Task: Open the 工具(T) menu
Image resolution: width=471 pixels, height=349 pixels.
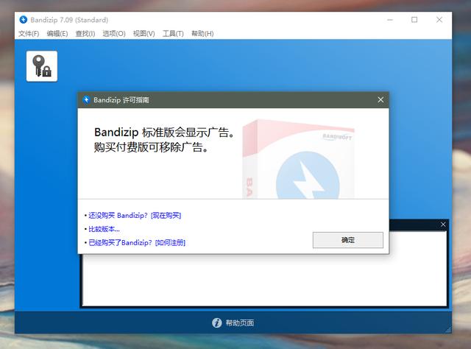Action: (173, 33)
